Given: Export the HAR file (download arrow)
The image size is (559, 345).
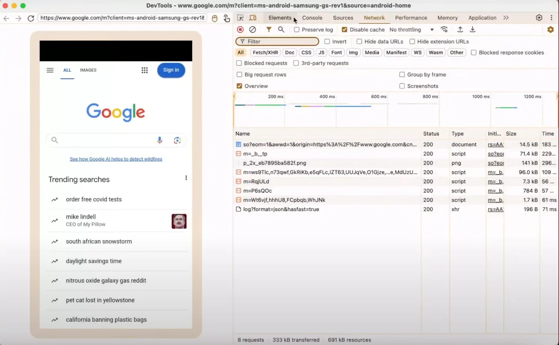Looking at the screenshot, I should click(x=472, y=30).
